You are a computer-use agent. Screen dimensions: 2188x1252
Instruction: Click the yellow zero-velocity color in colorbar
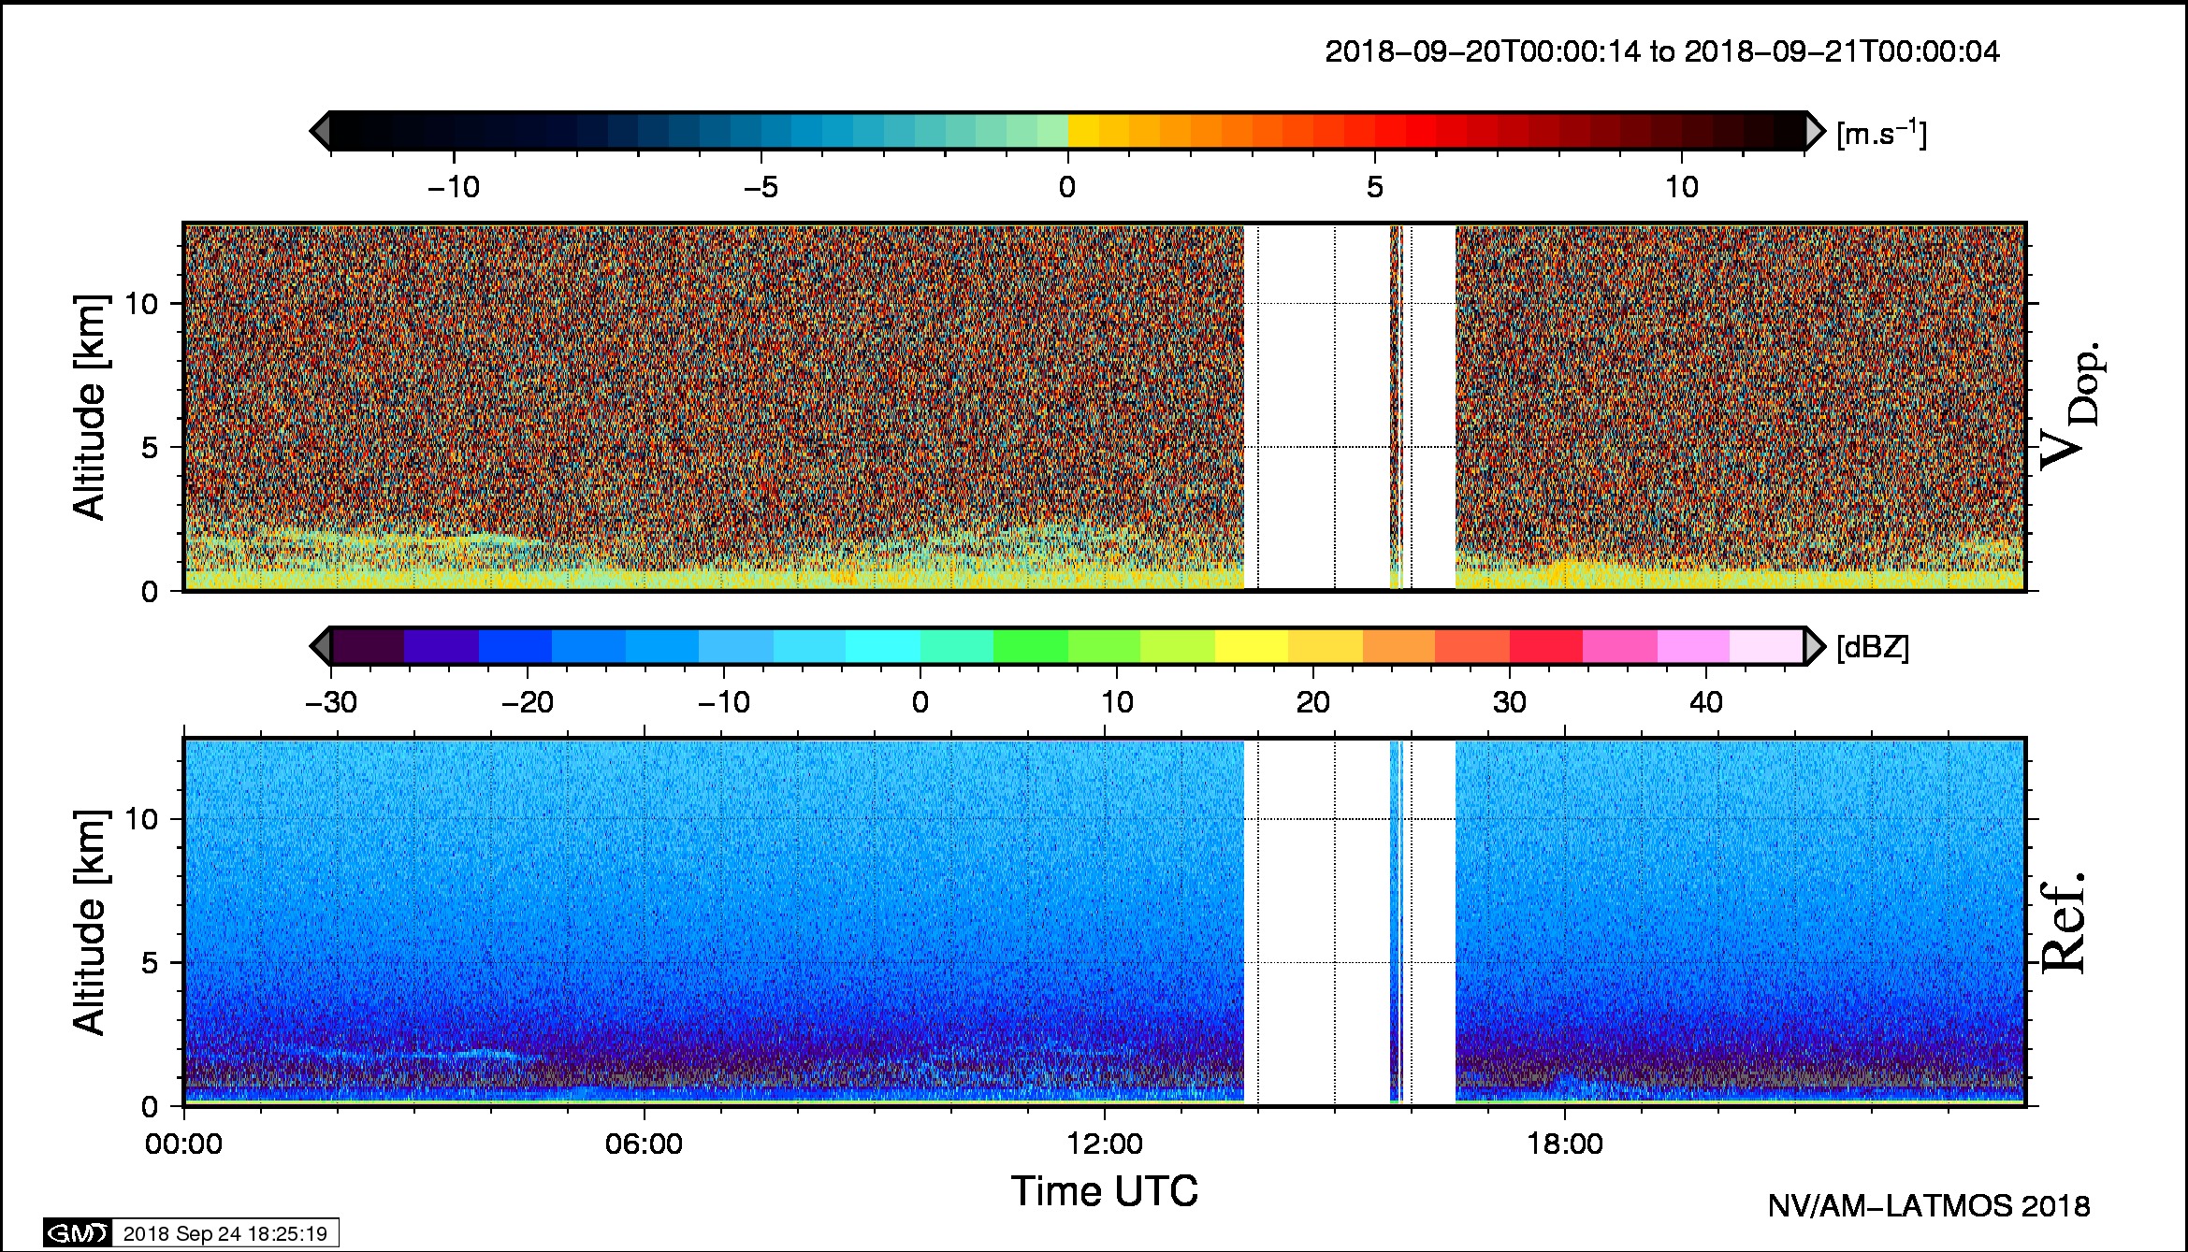[1083, 131]
